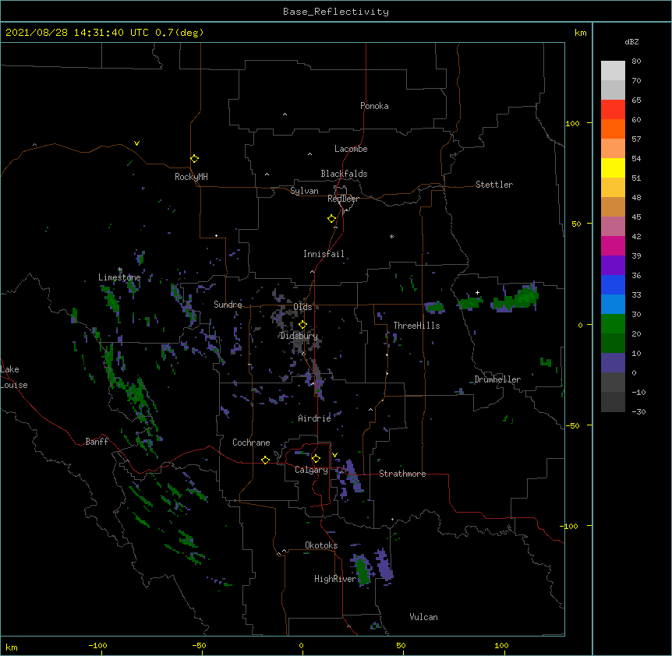Click the Base_Reflectivity title
This screenshot has height=656, width=672.
(336, 12)
